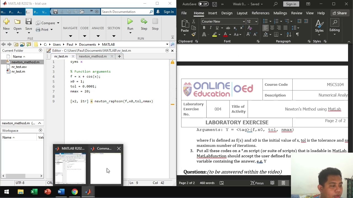Toggle Center alignment in Word

click(272, 28)
